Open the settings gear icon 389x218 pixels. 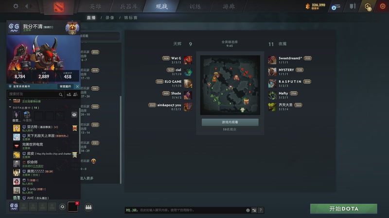(x=16, y=6)
